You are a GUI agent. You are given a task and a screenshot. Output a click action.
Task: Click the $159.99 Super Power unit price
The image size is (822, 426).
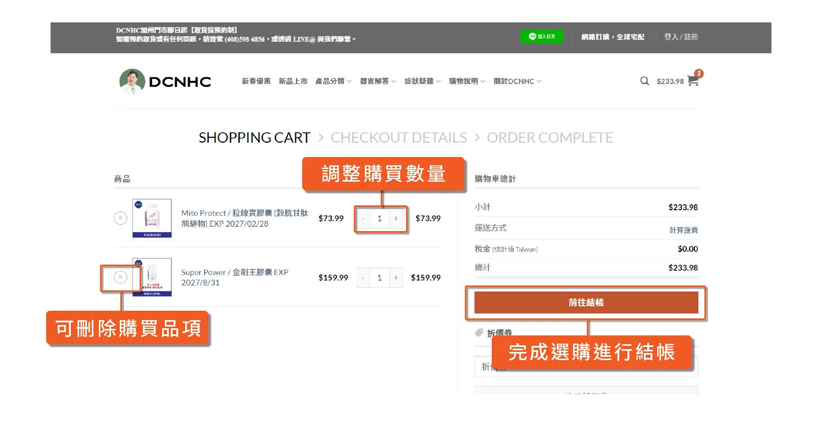[x=334, y=278]
